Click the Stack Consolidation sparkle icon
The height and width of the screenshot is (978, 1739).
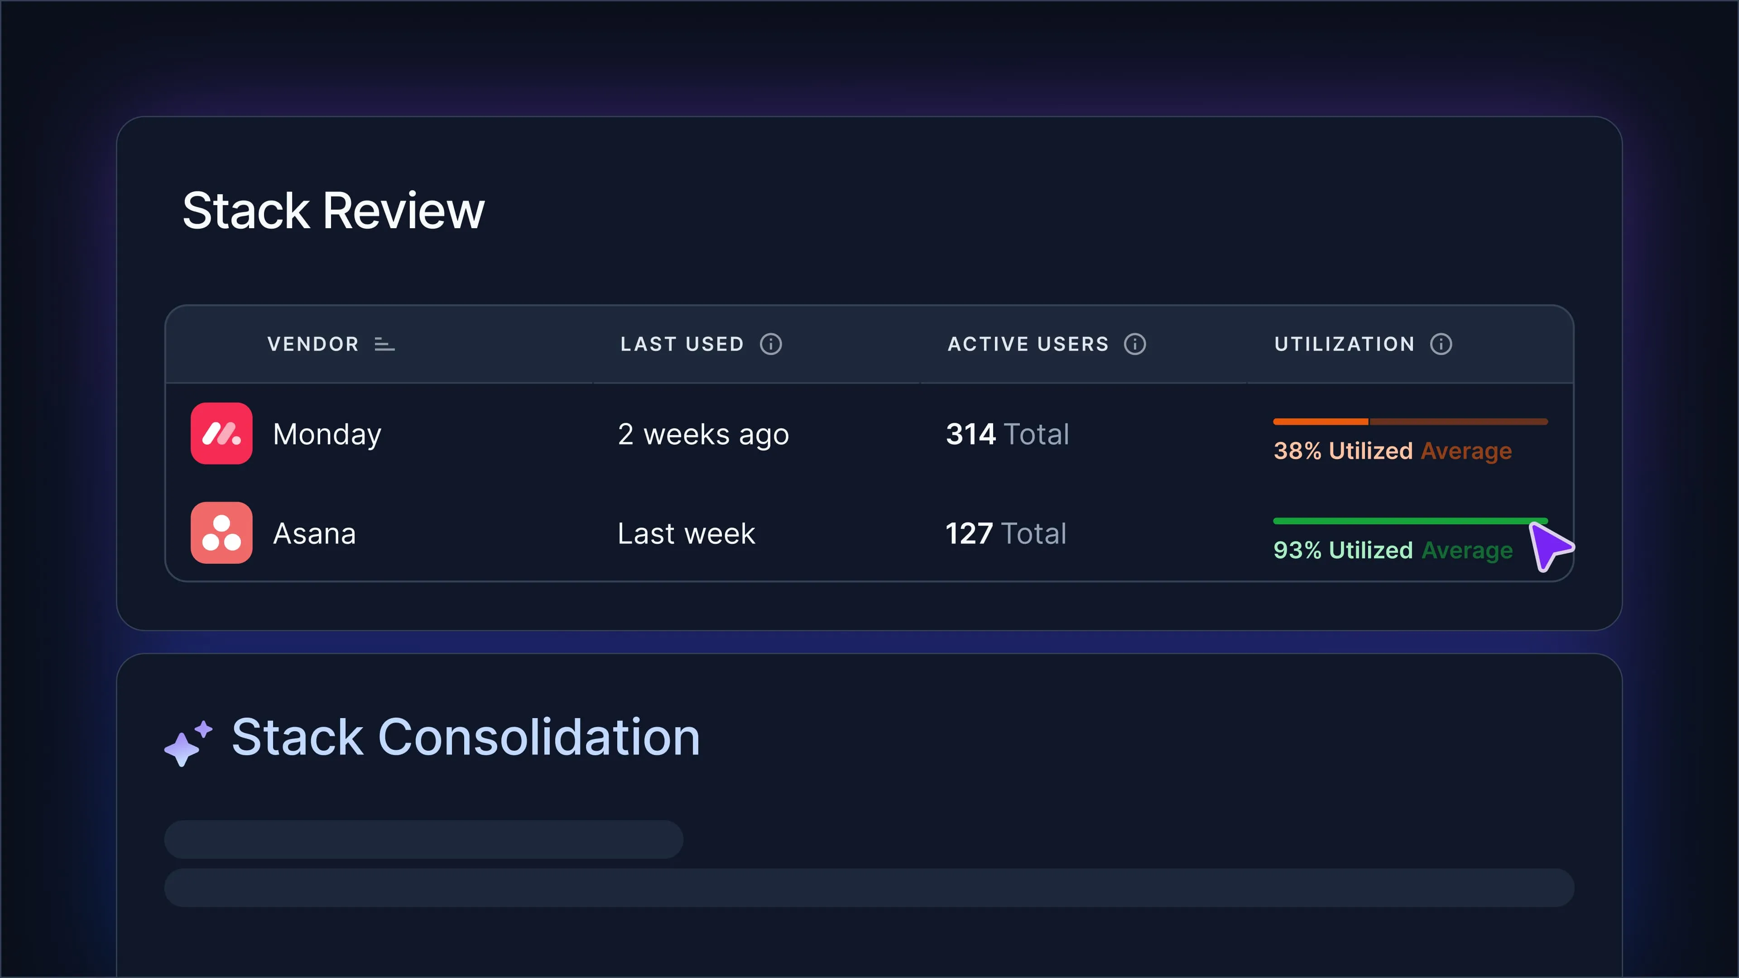[188, 743]
